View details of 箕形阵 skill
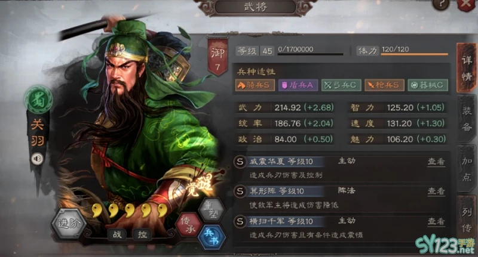The height and width of the screenshot is (257, 478). [x=436, y=191]
